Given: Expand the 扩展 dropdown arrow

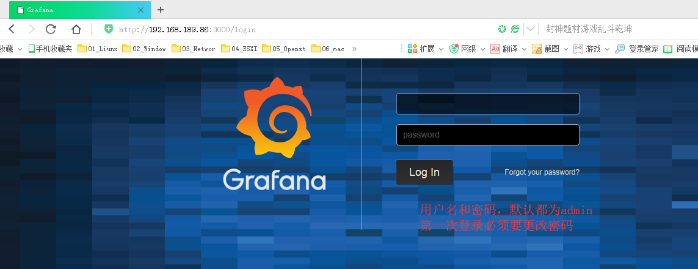Looking at the screenshot, I should pos(441,49).
